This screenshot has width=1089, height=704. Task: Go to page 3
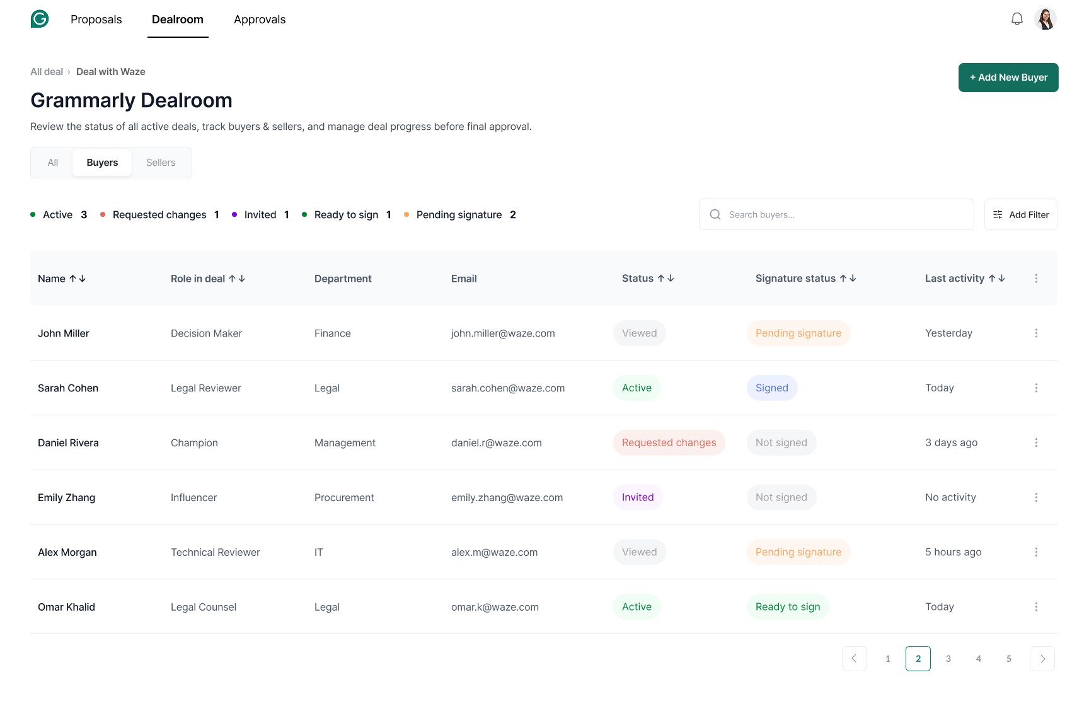[948, 659]
